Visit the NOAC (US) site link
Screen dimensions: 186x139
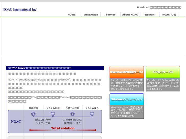coord(169,15)
